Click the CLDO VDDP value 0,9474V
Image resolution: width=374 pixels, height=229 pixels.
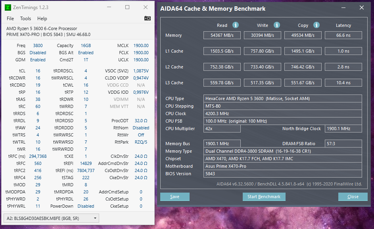click(141, 78)
